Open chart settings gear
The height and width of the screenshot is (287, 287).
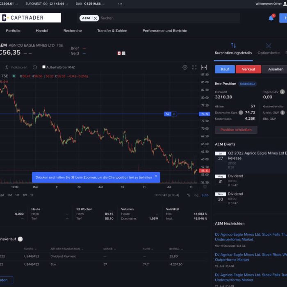pos(185,67)
